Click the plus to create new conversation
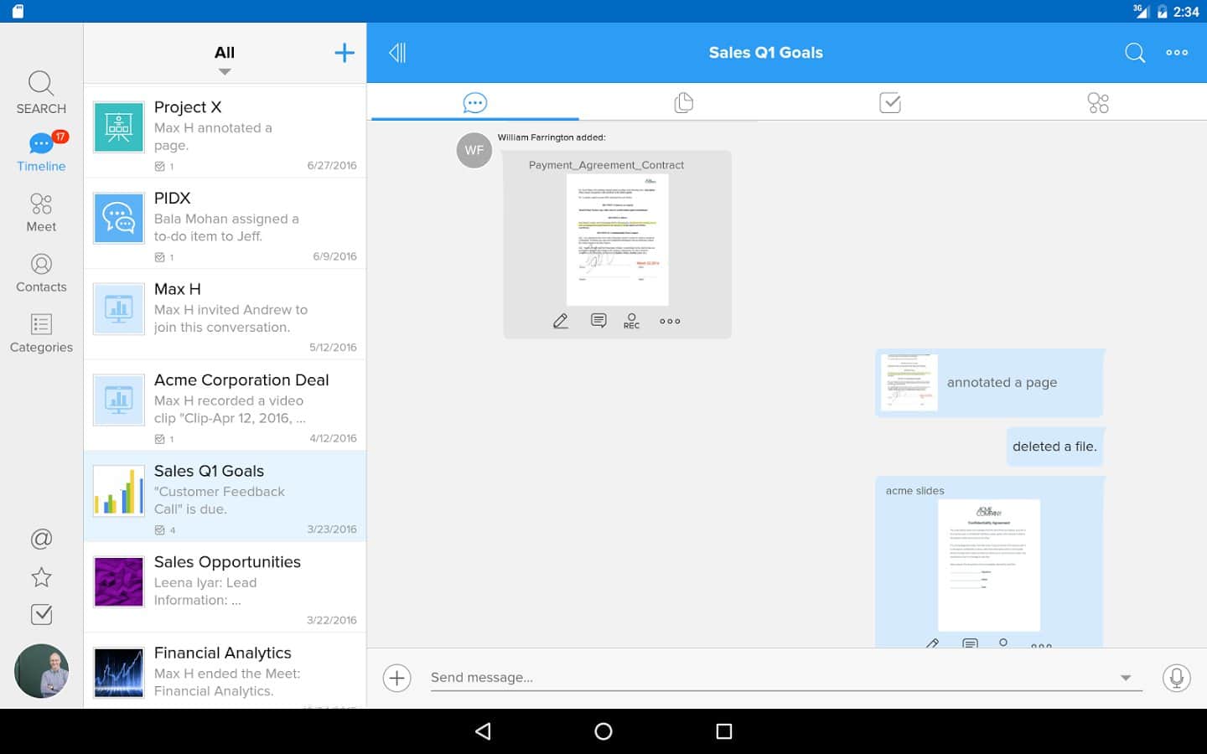This screenshot has width=1207, height=754. pos(344,53)
